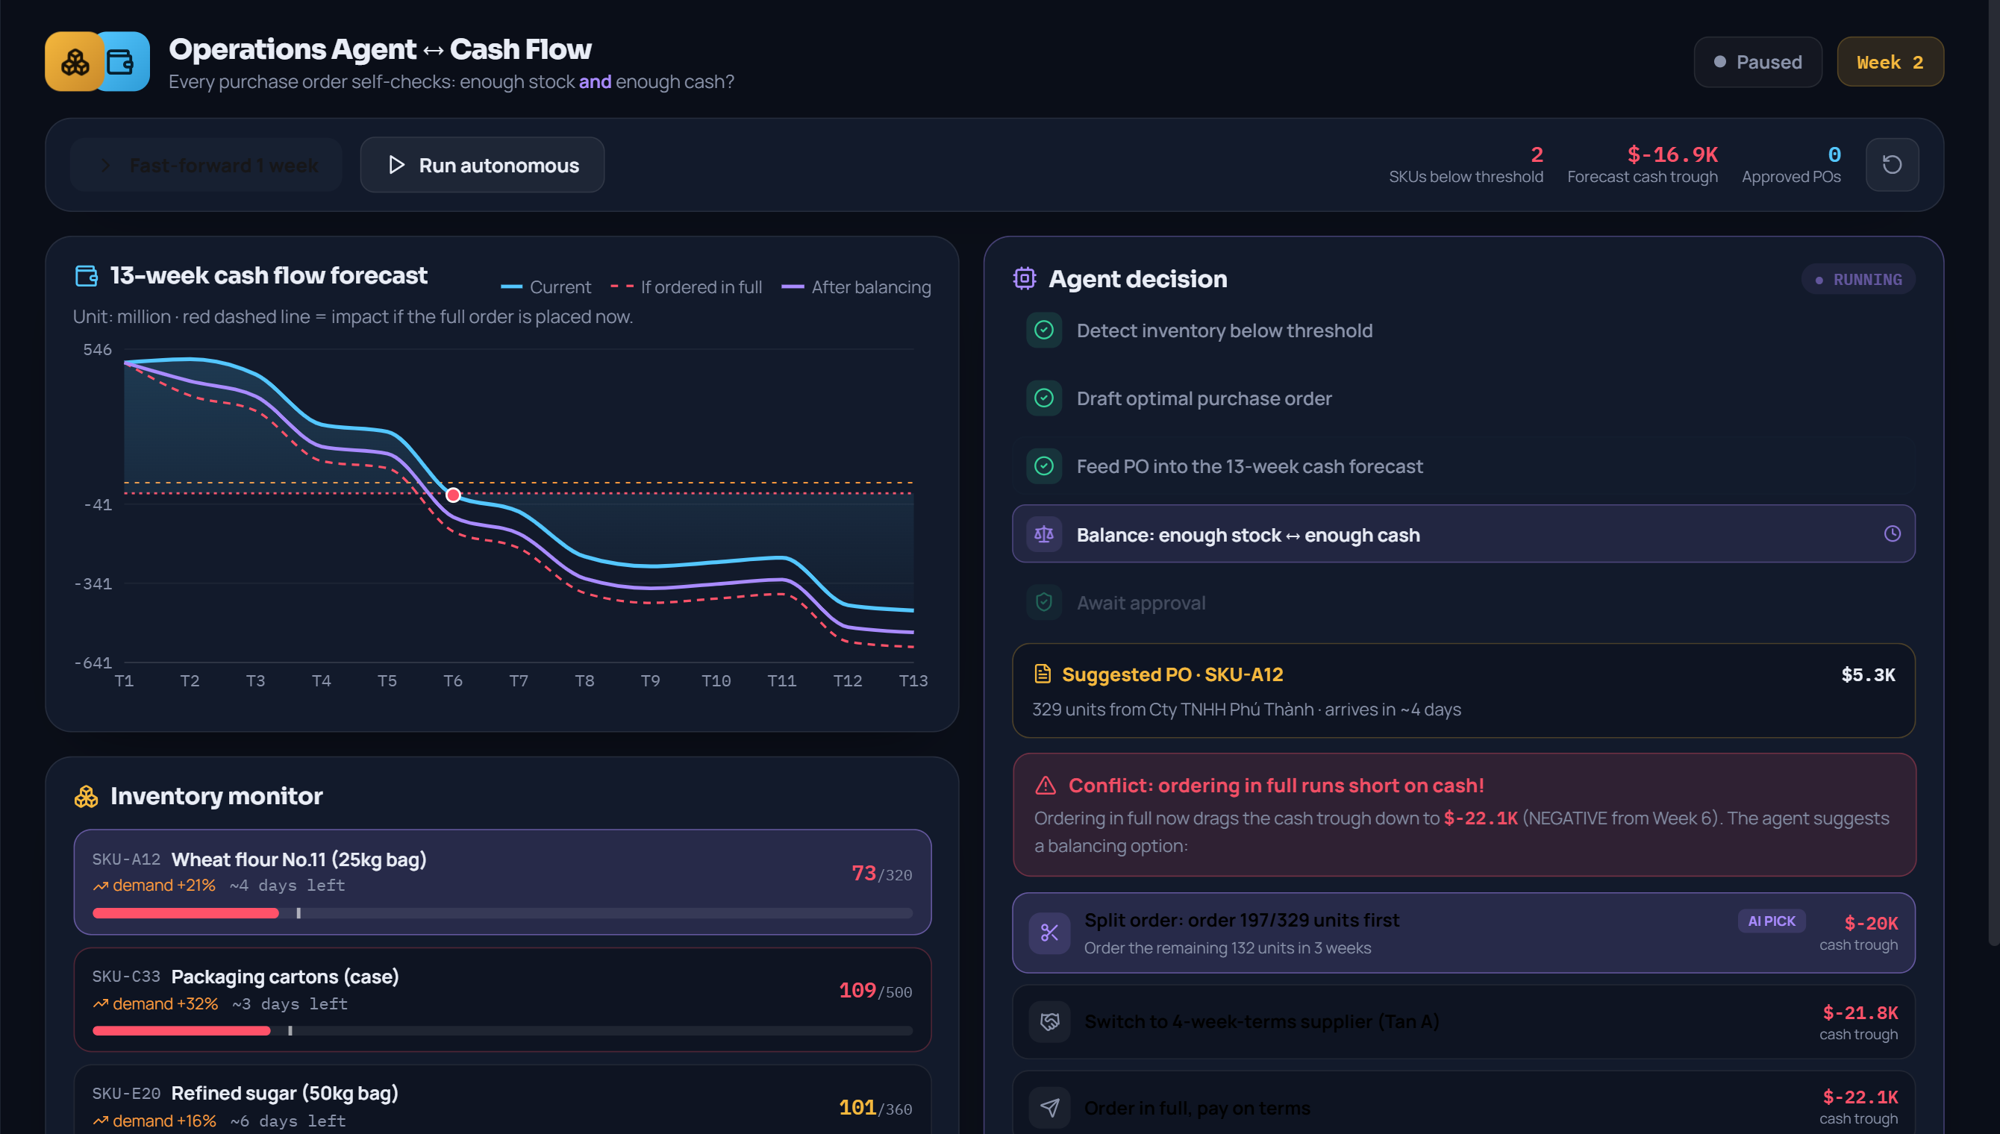The height and width of the screenshot is (1134, 2000).
Task: Click the 73/320 stock count
Action: [881, 873]
